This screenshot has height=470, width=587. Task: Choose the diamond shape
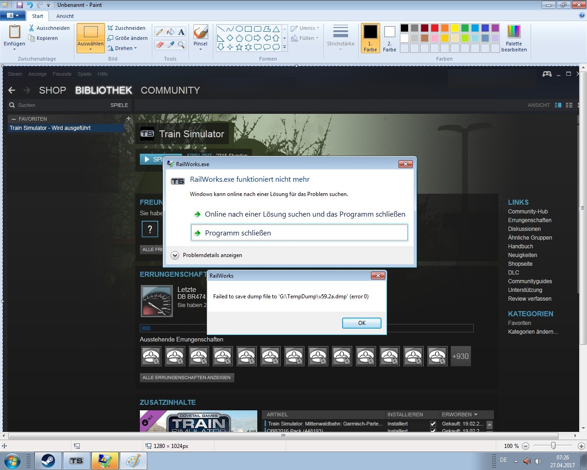pos(230,38)
